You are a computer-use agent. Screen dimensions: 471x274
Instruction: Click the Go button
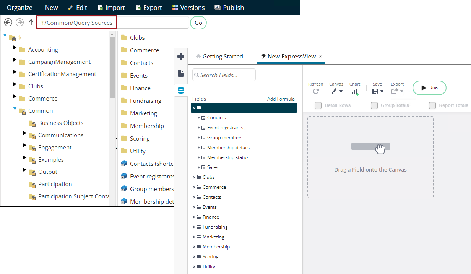pos(198,23)
